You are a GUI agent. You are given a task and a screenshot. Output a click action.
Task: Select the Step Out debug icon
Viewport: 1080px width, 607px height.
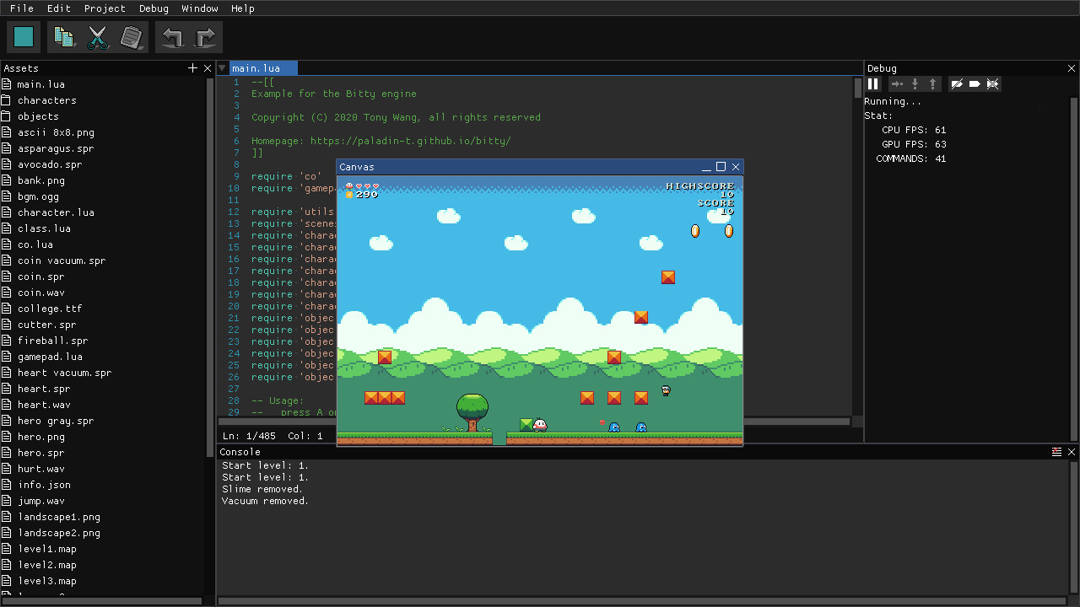click(932, 83)
